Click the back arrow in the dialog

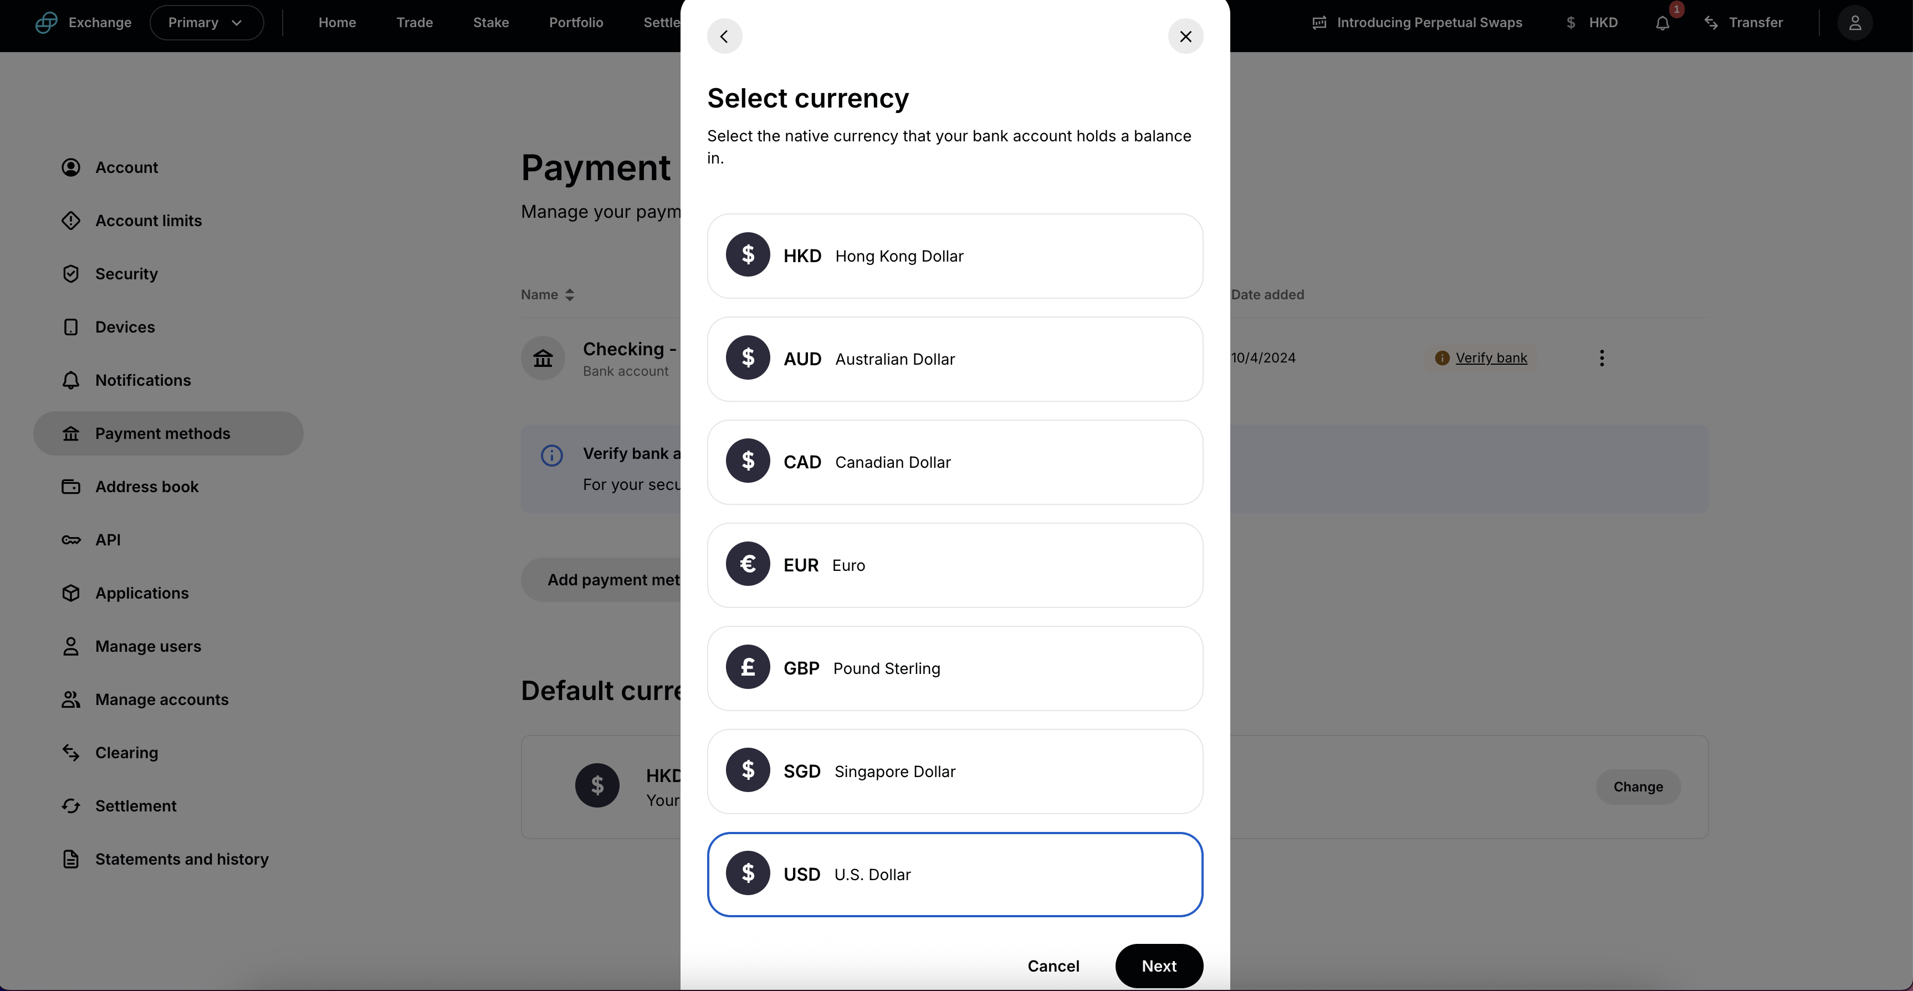tap(724, 37)
